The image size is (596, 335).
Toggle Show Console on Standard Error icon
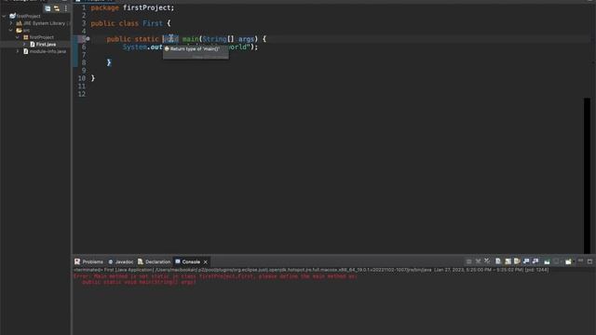click(535, 261)
